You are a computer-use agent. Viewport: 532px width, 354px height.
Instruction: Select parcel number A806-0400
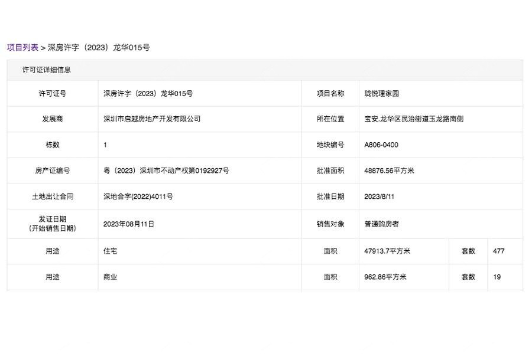click(381, 145)
